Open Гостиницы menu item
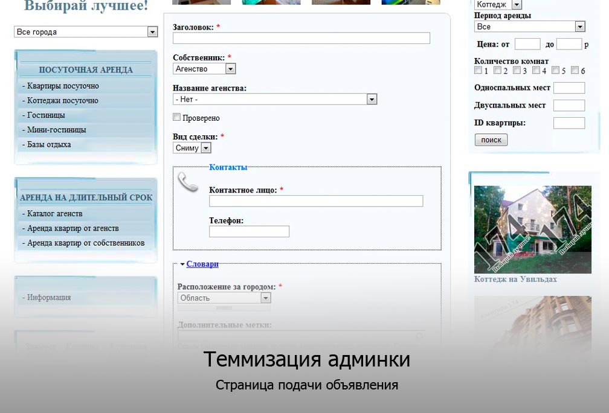609x413 pixels. [x=46, y=115]
